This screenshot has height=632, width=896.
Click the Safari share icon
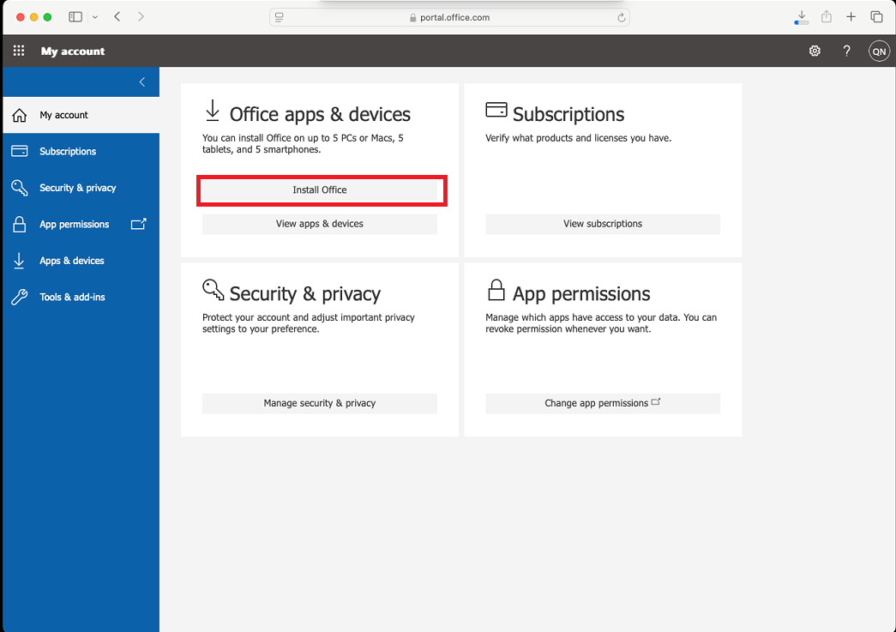point(827,17)
